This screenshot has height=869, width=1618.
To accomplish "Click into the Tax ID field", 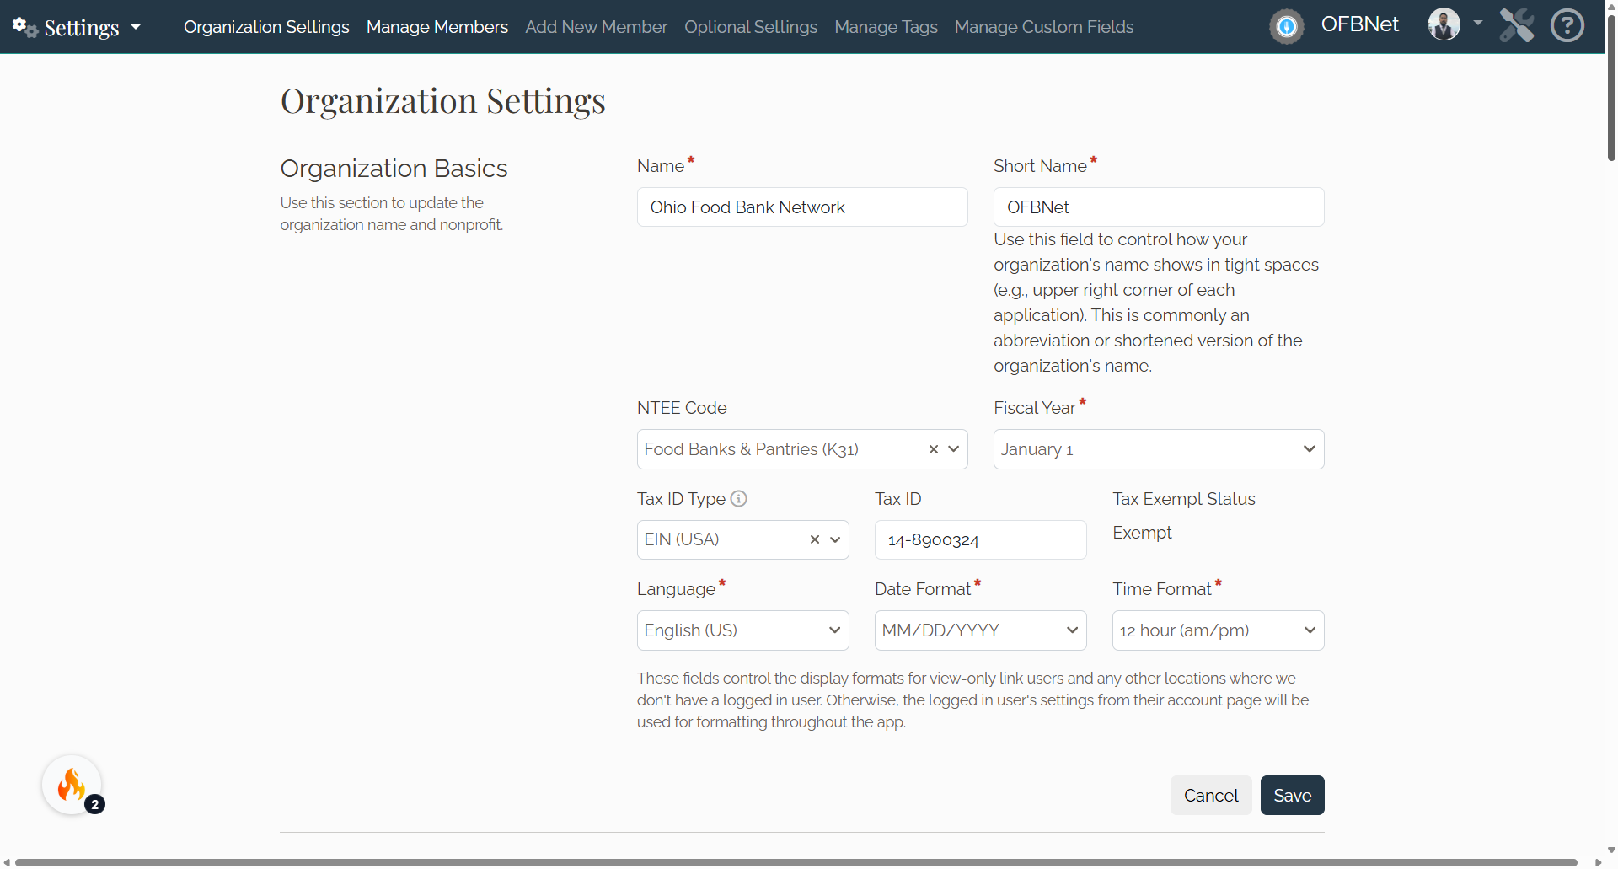I will 980,539.
